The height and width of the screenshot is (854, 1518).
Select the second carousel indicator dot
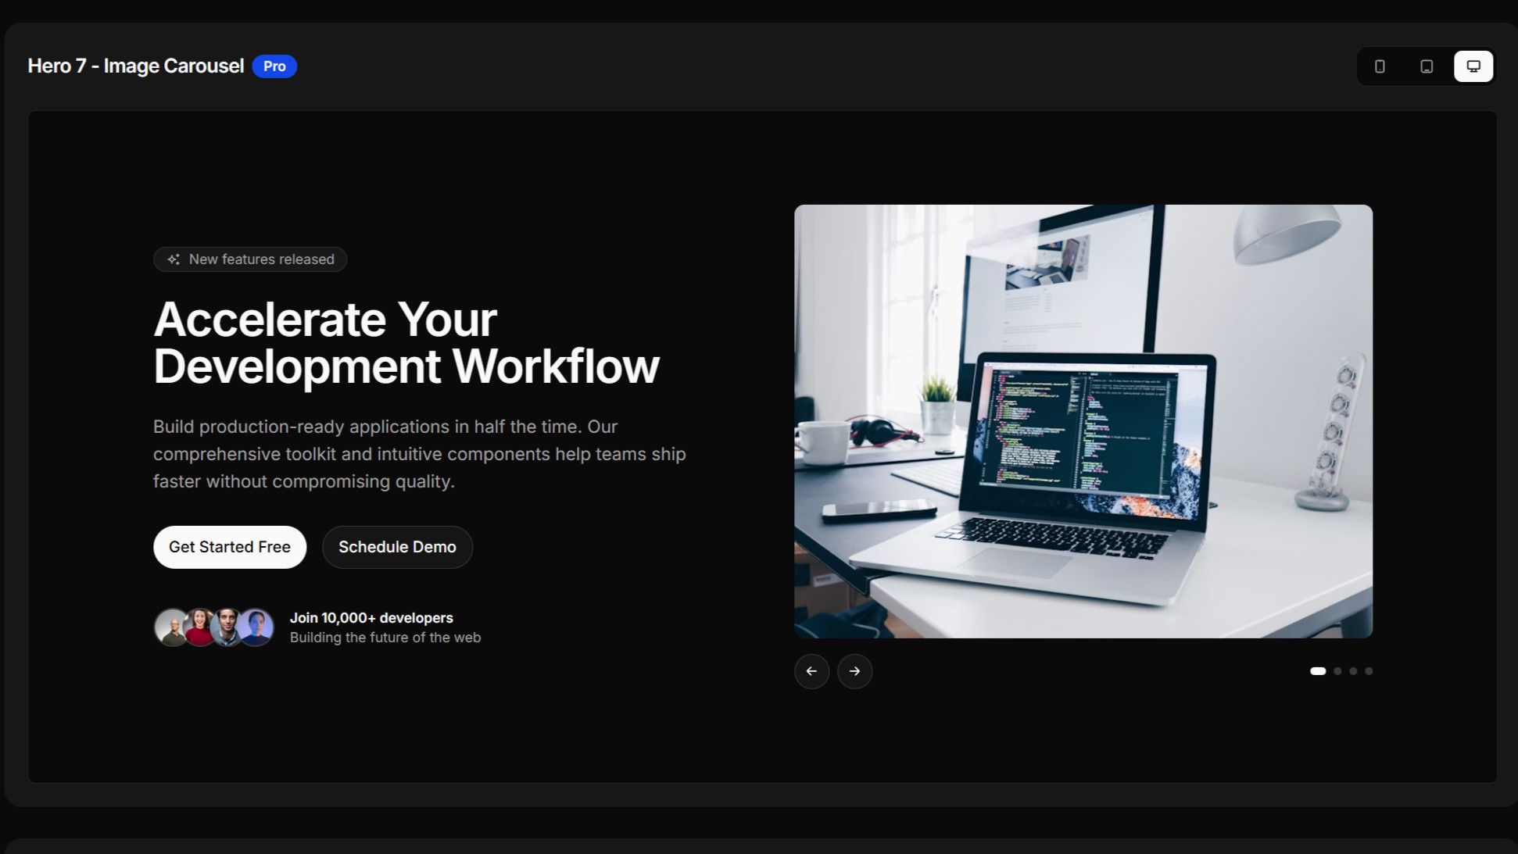click(x=1338, y=671)
